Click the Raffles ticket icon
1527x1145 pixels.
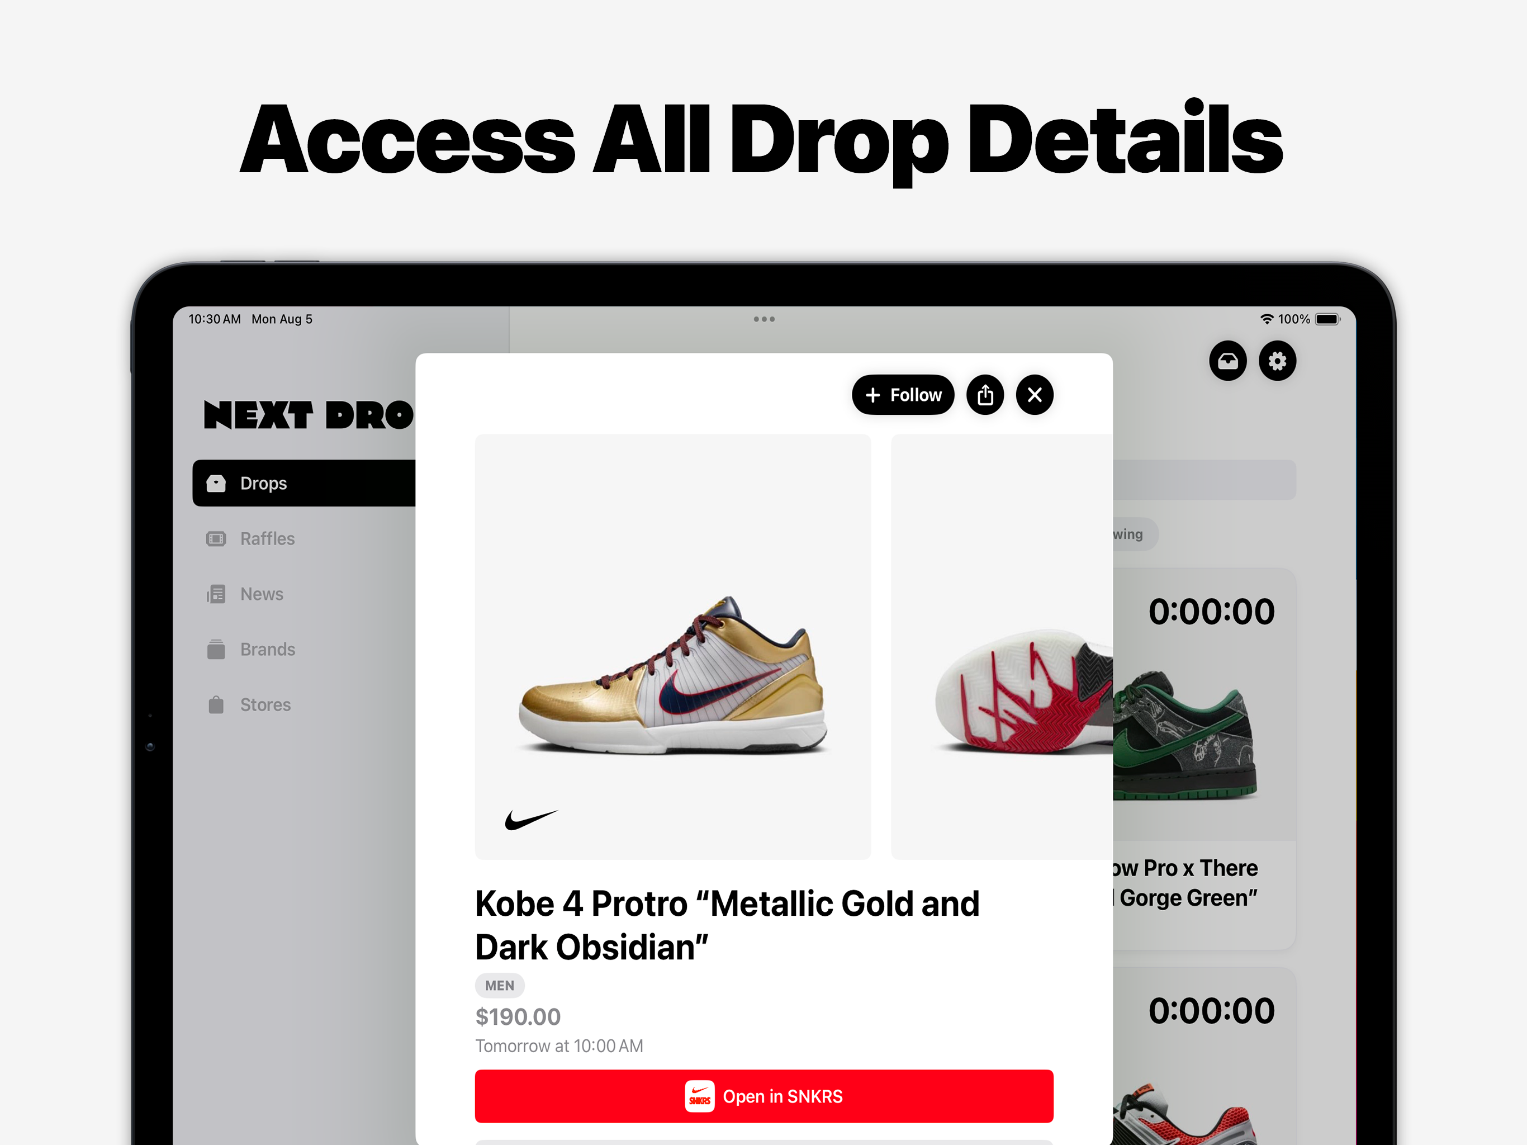click(x=216, y=538)
